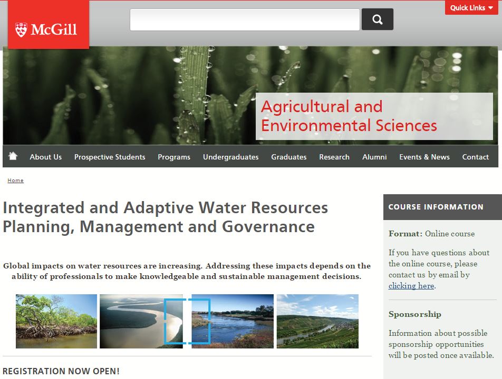Screen dimensions: 502x379
Task: Open the Programs menu item
Action: (174, 157)
